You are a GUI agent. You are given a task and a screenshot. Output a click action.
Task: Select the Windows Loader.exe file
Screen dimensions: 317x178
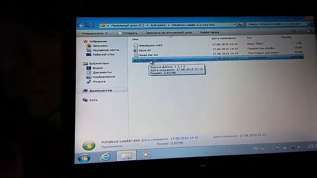155,60
